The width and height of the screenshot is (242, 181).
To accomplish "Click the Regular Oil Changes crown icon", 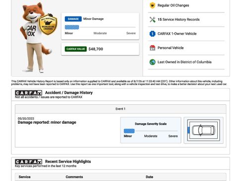I will point(152,5).
